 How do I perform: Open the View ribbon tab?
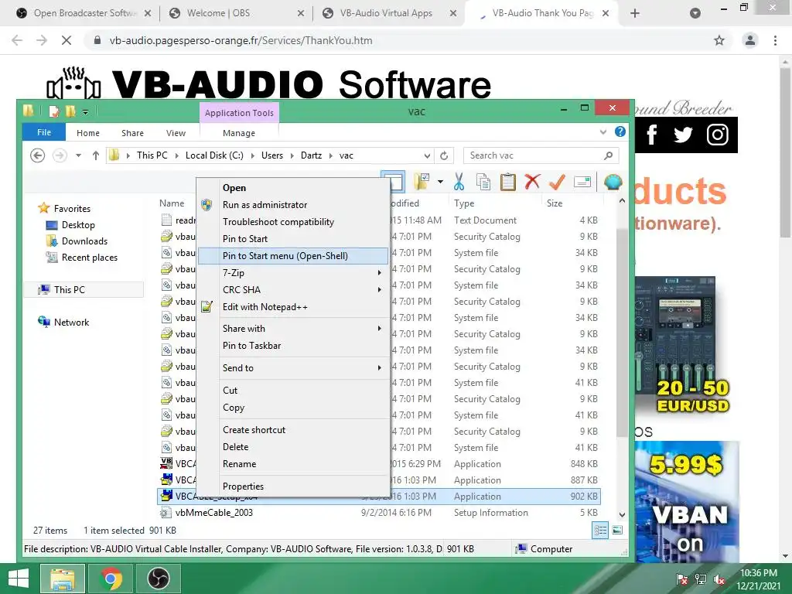click(x=176, y=133)
